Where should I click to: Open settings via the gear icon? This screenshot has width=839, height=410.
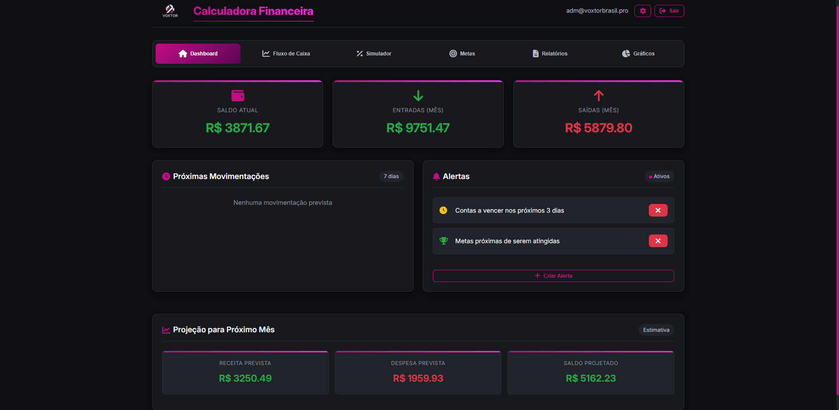642,10
